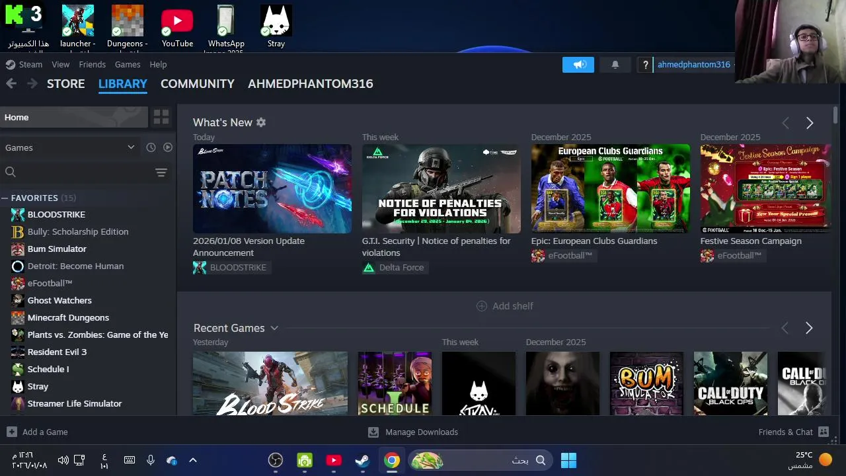Select Detroit: Become Human in favorites
846x476 pixels.
click(x=75, y=266)
